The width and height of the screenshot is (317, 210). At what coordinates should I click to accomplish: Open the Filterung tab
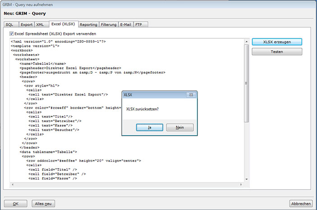coord(109,24)
